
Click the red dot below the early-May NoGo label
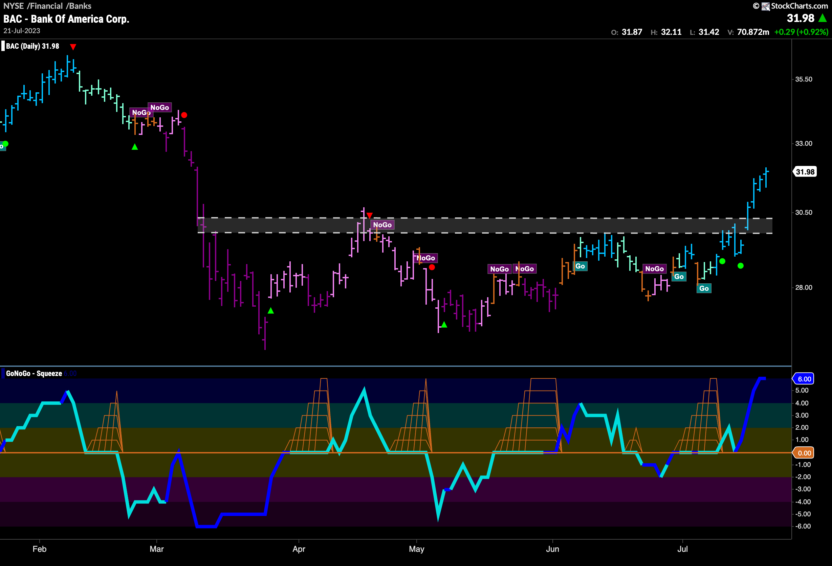coord(432,267)
